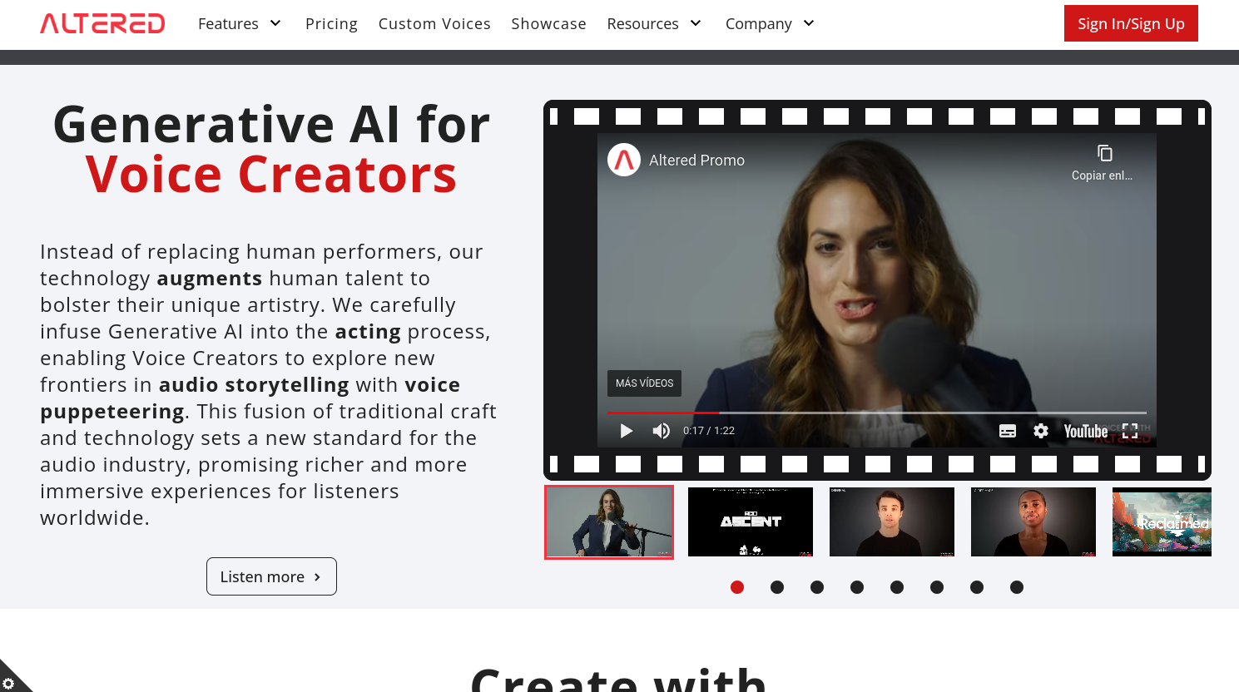Copy video link icon

[1104, 154]
